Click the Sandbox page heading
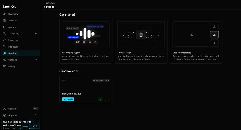 (49, 7)
